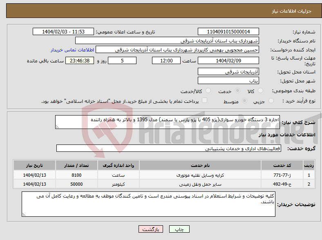Click the واحد اندازه گیری column header
322x240 pixels.
click(119, 165)
